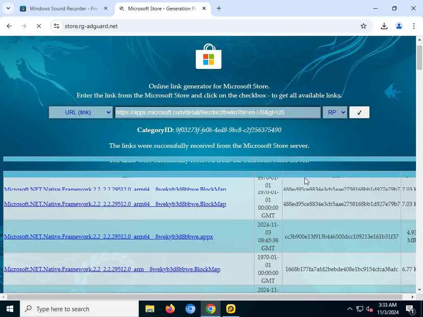Viewport: 423px width, 317px height.
Task: Open the yellow recorder app in the taskbar
Action: coord(231,309)
